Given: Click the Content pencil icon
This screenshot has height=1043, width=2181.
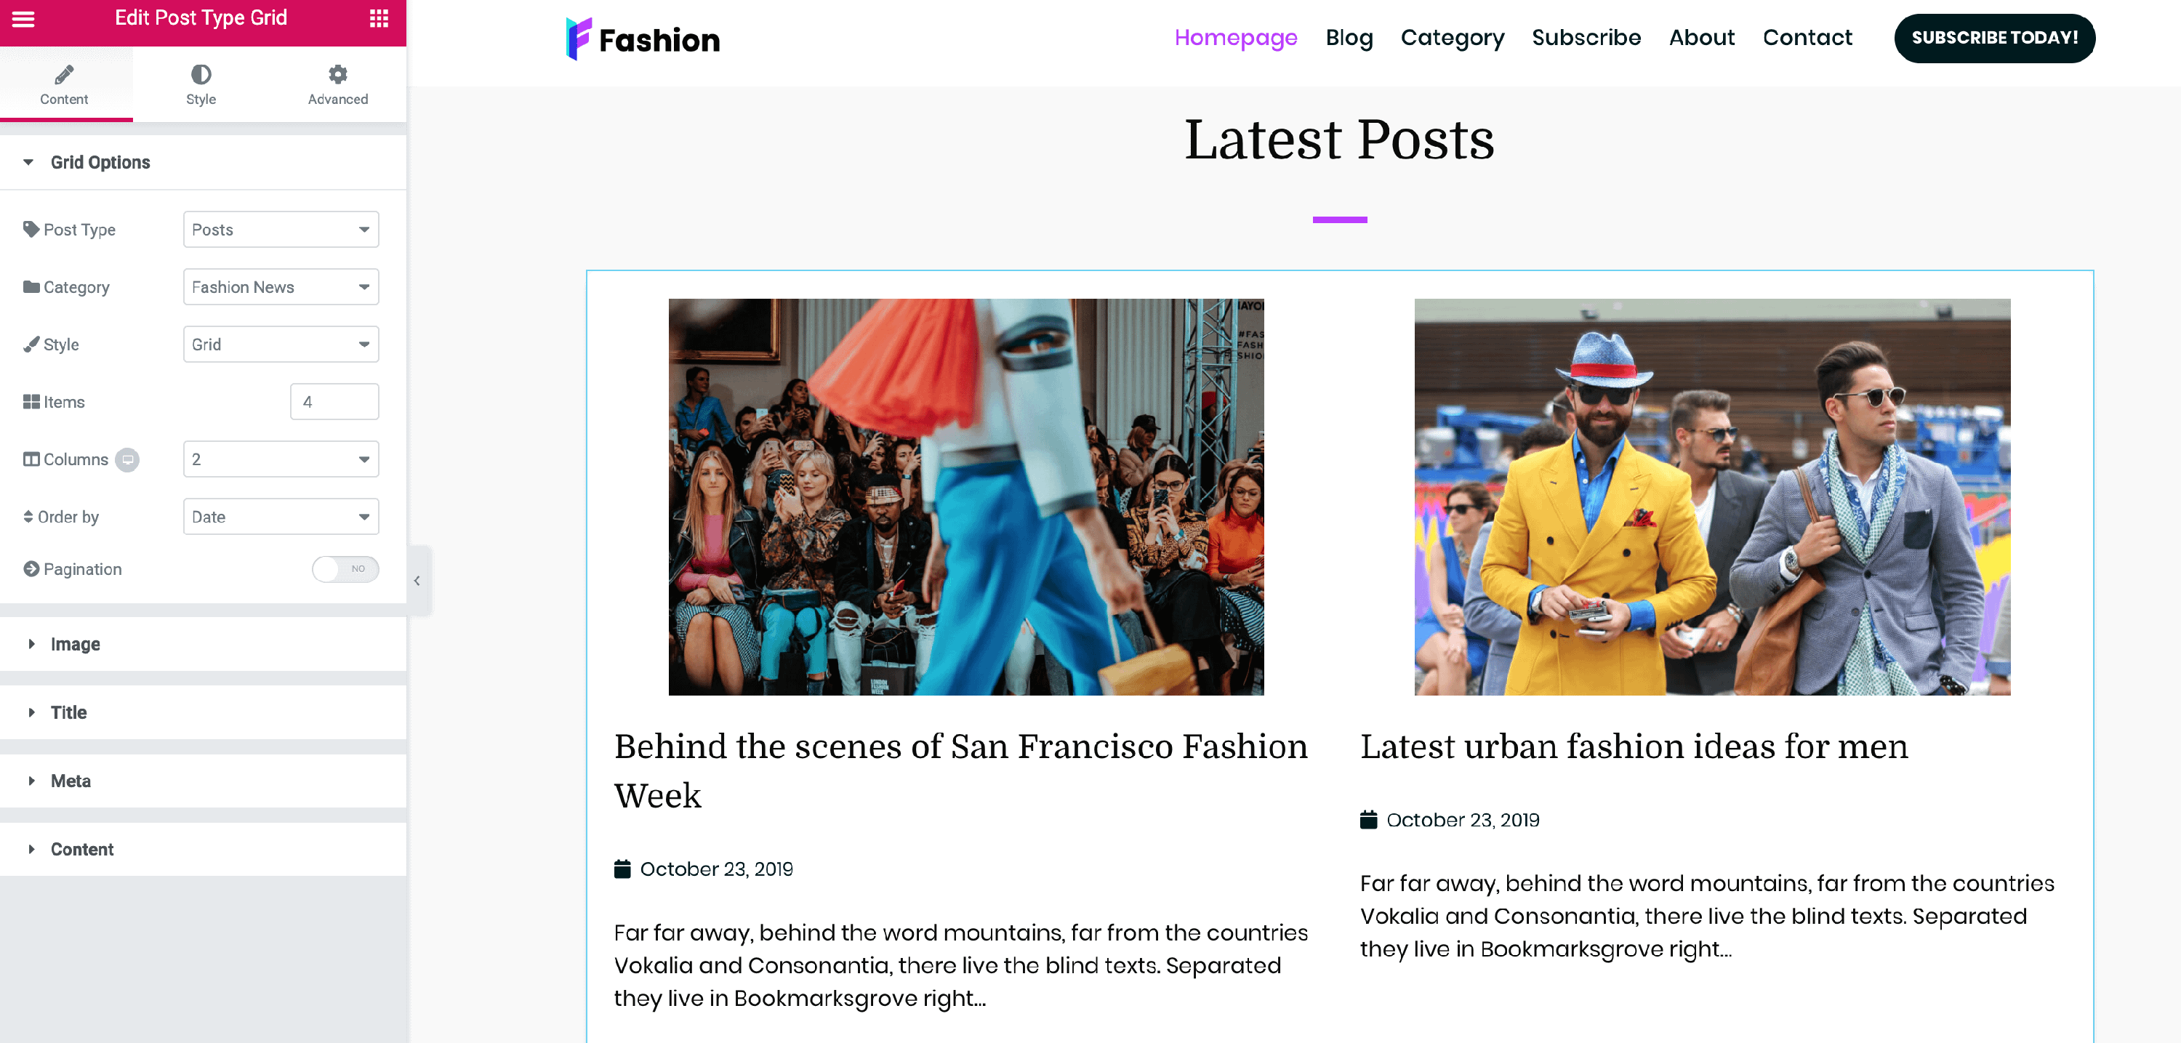Looking at the screenshot, I should click(x=65, y=74).
